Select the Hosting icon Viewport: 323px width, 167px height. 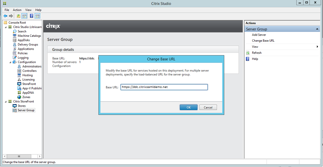pos(19,75)
